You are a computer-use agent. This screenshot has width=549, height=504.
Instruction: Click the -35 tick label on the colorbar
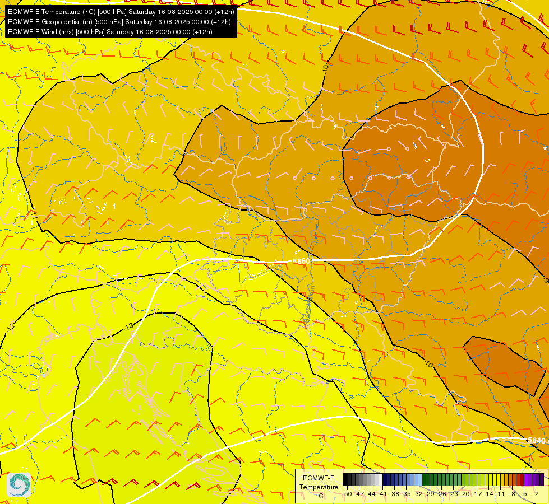[x=406, y=494]
